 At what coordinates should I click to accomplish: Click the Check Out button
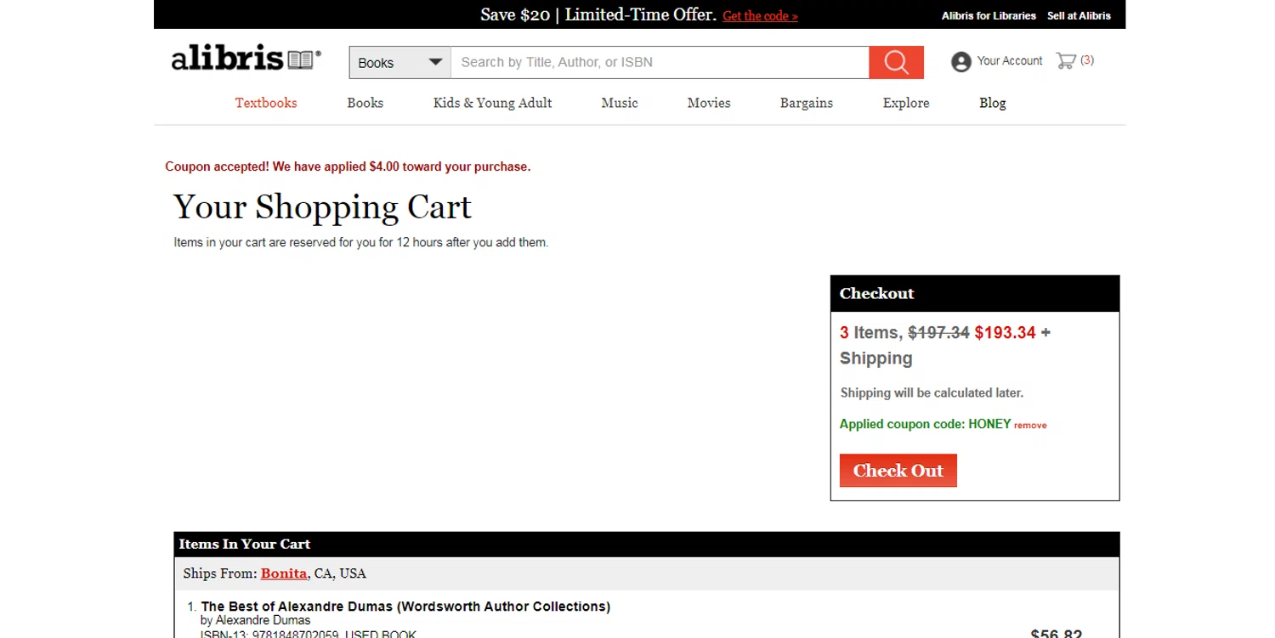[x=898, y=471]
